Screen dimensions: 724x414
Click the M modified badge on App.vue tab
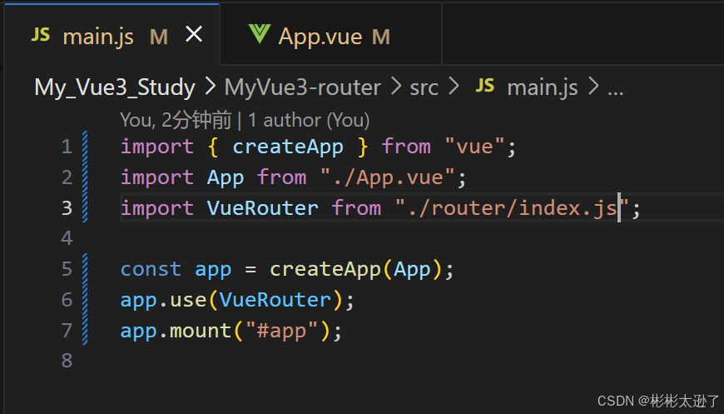pos(381,37)
